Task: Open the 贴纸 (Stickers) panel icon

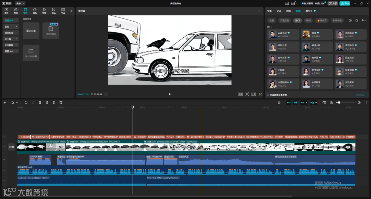Action: click(35, 11)
